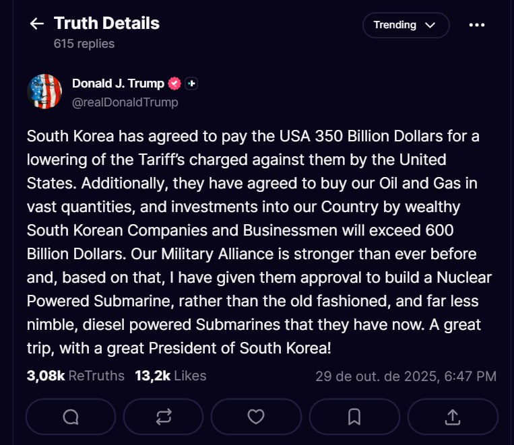
Task: Open the three-dot more options menu
Action: (x=476, y=25)
